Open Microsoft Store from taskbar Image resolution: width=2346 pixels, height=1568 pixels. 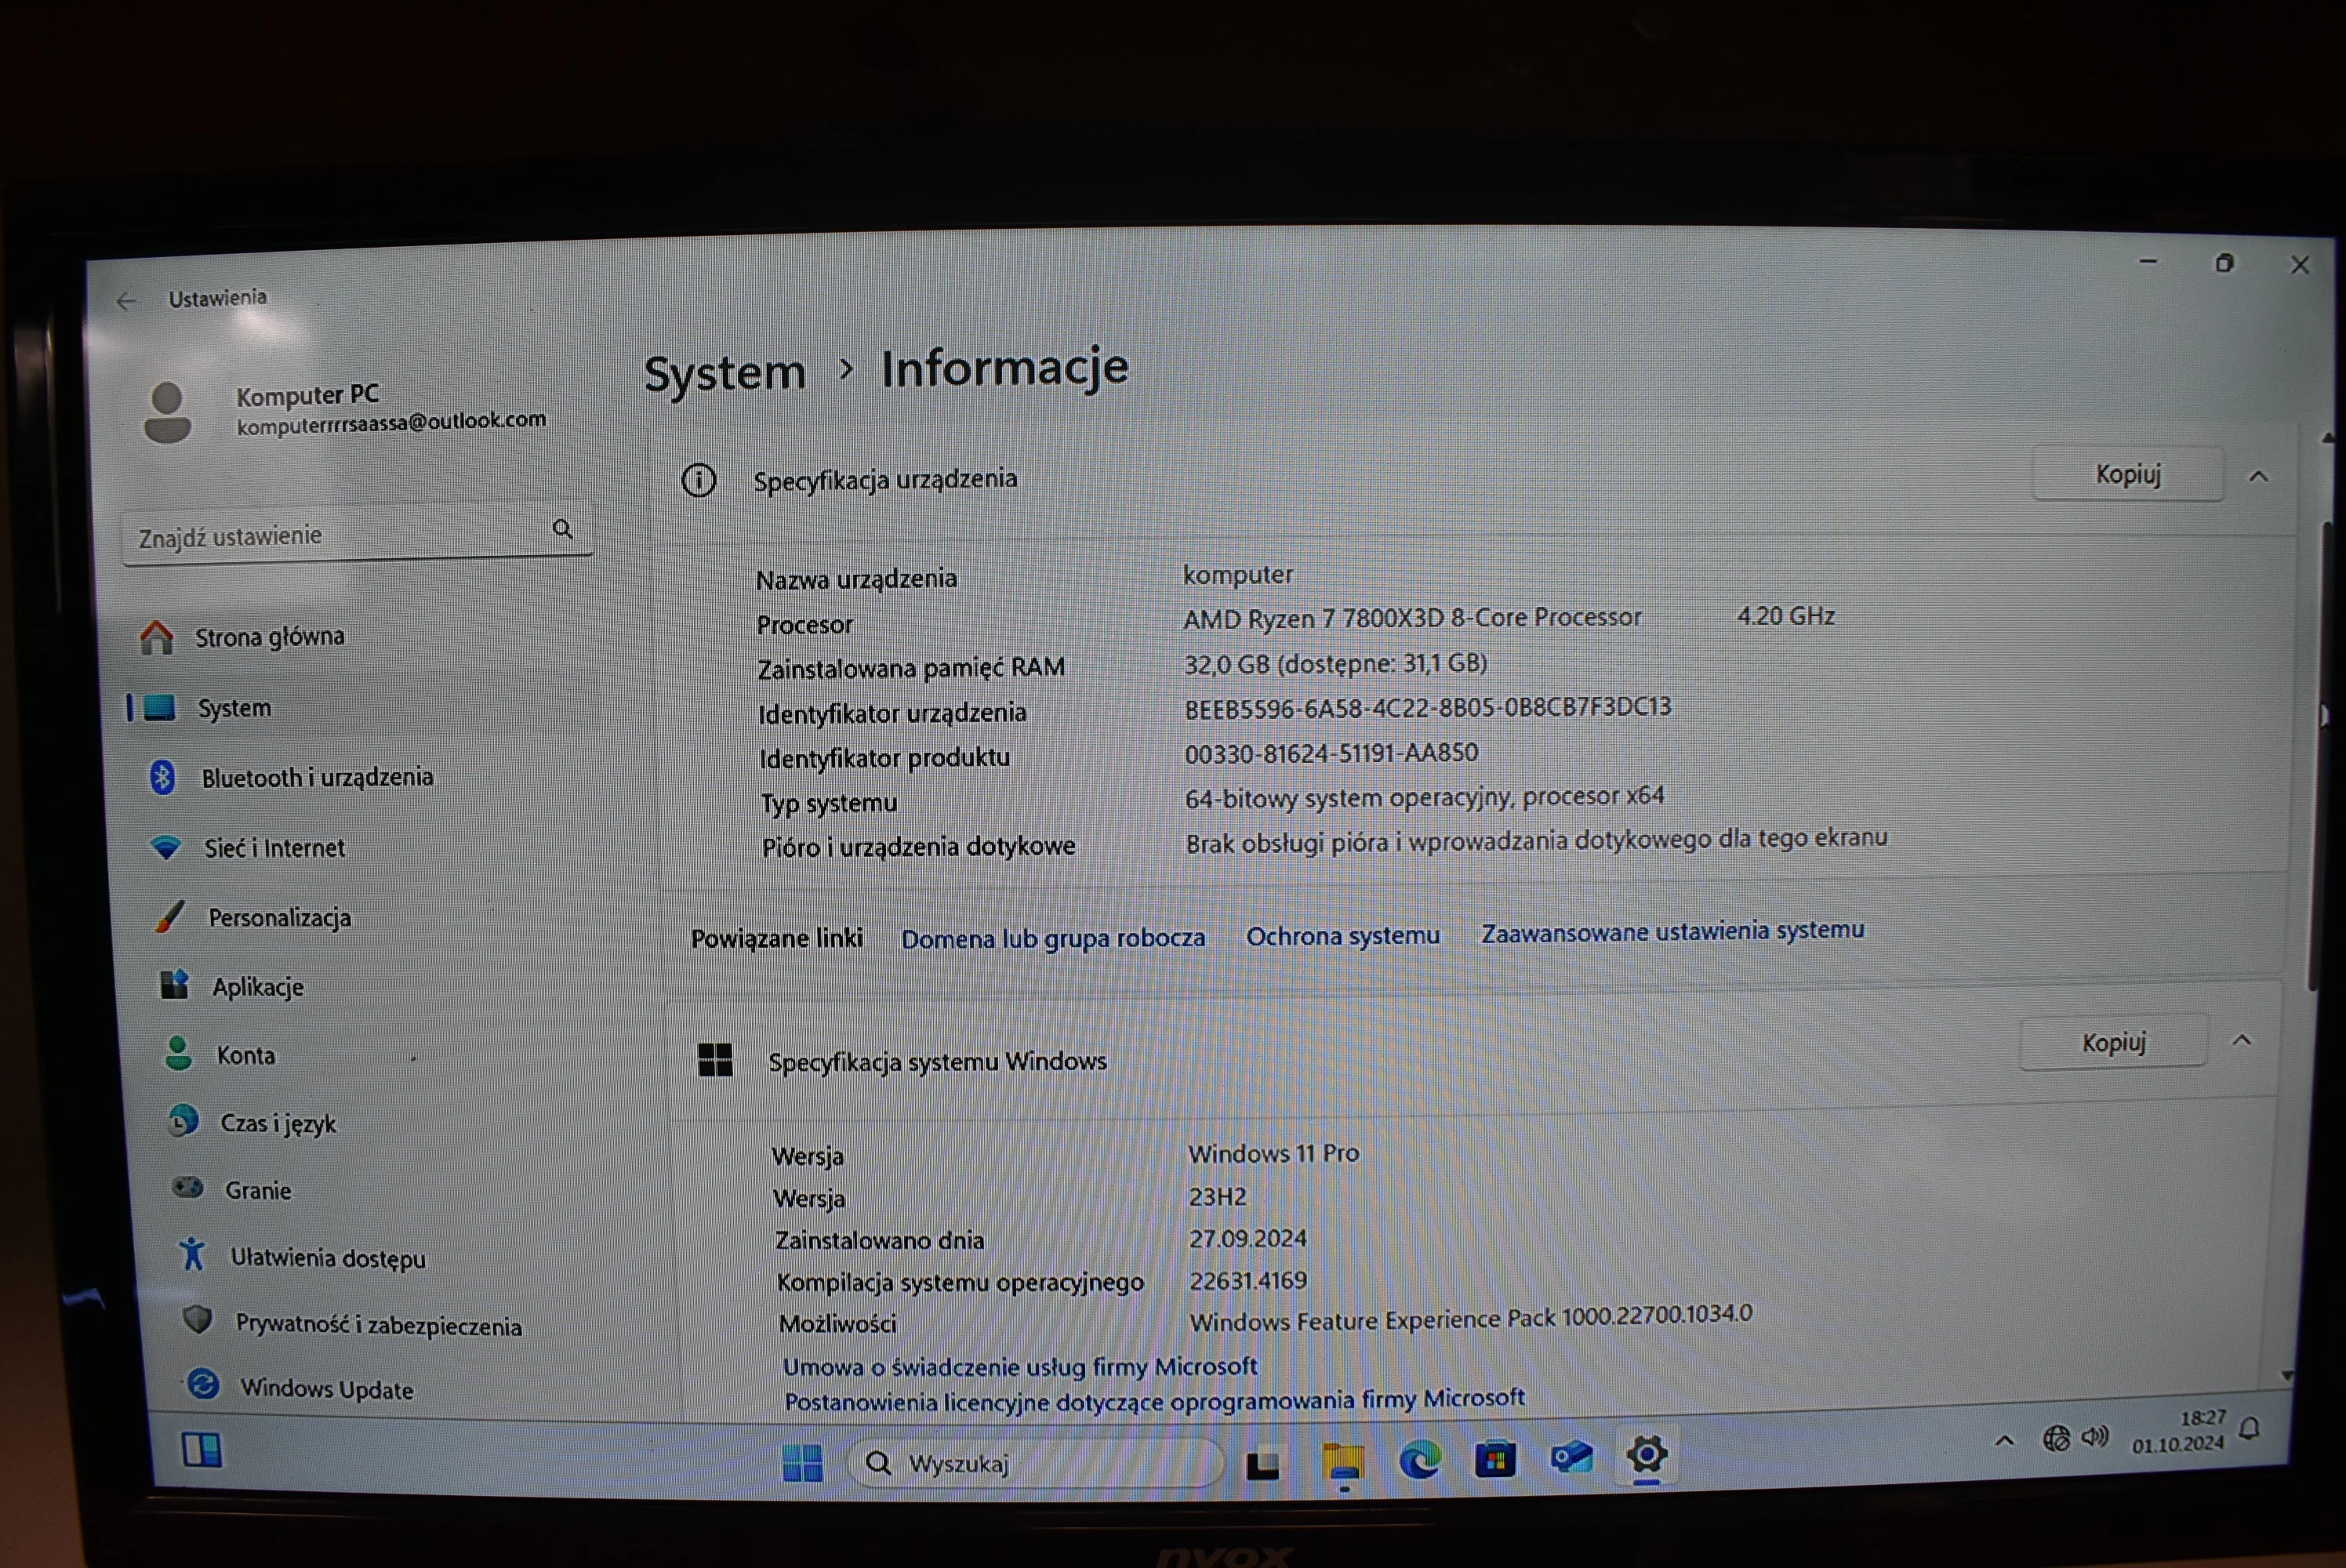pos(1495,1460)
